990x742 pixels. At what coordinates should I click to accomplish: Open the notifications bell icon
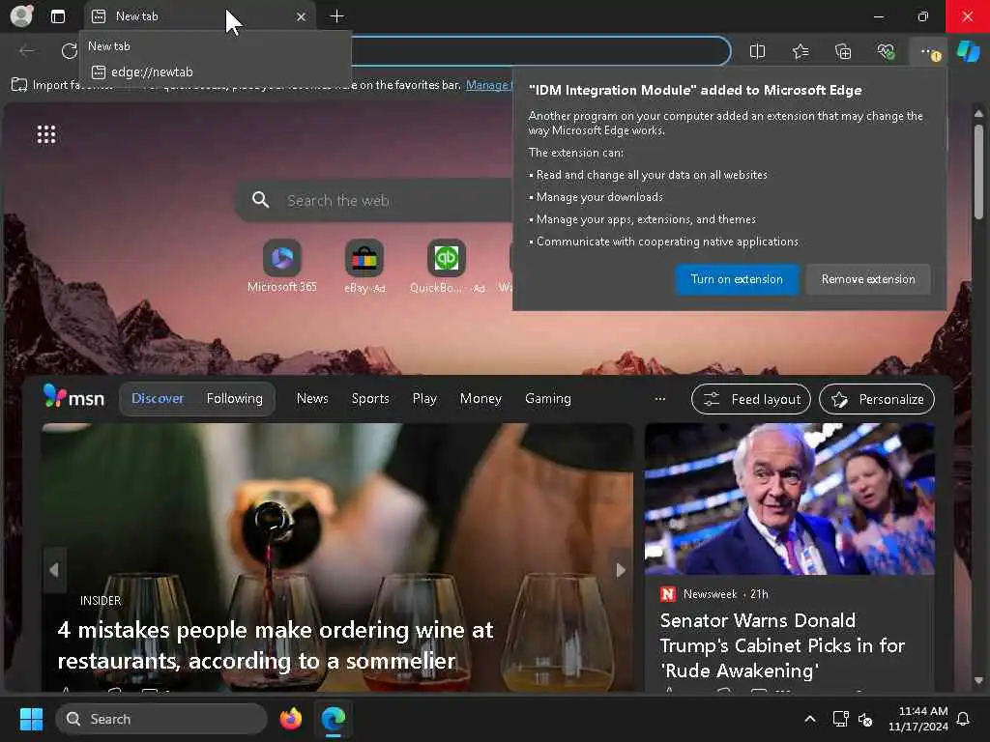point(963,719)
